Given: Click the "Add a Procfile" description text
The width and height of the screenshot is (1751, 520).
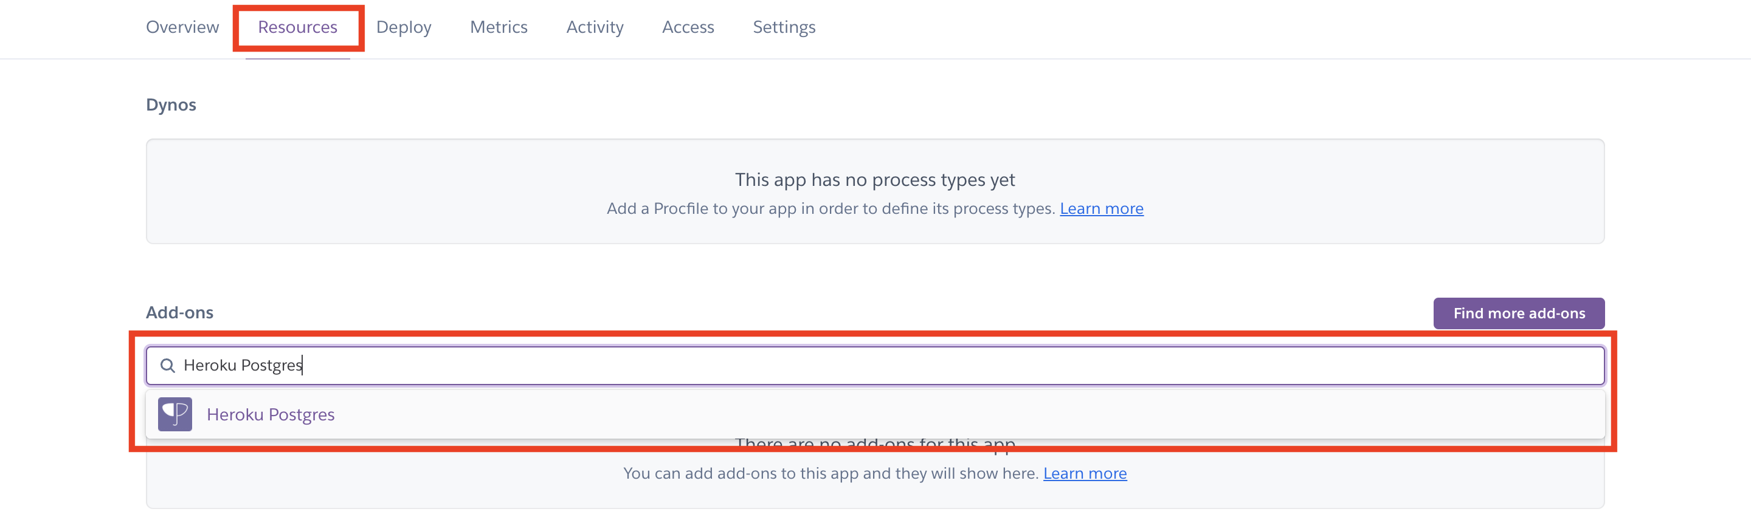Looking at the screenshot, I should (831, 208).
